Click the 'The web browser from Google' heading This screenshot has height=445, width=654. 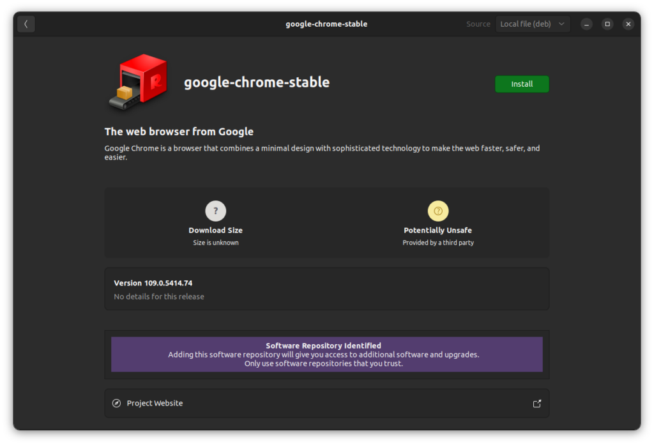[x=179, y=132]
